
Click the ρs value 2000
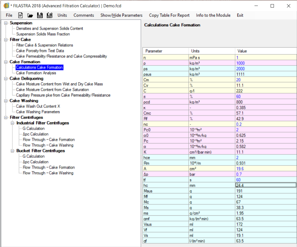pyautogui.click(x=266, y=69)
